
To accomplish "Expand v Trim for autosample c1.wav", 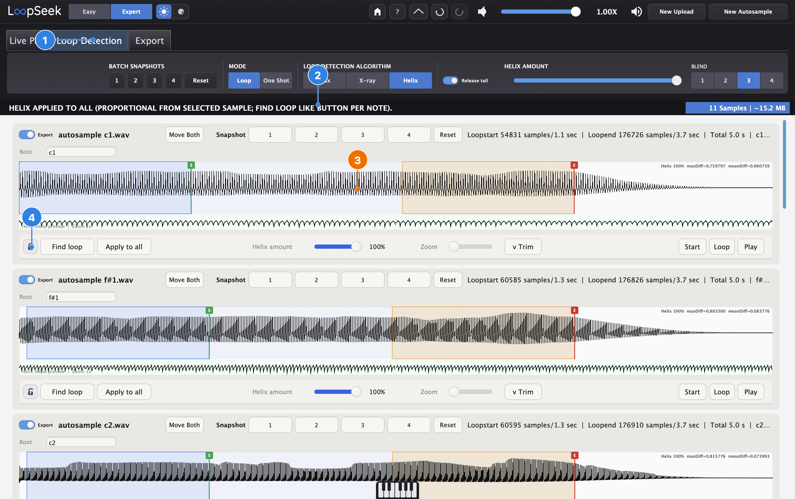I will coord(523,247).
